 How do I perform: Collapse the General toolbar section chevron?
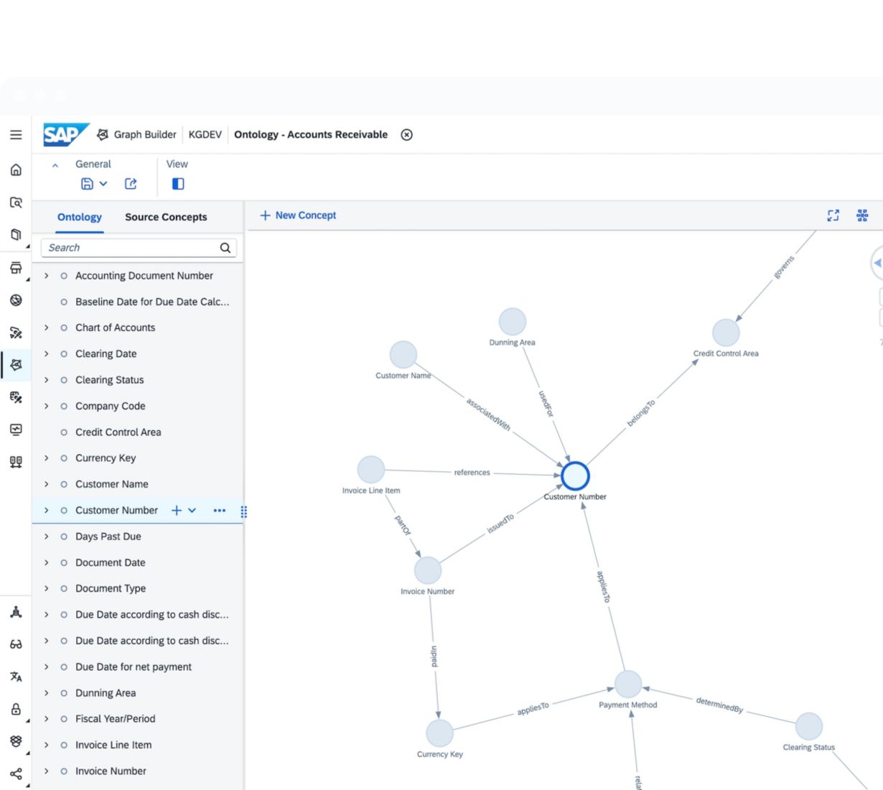55,165
